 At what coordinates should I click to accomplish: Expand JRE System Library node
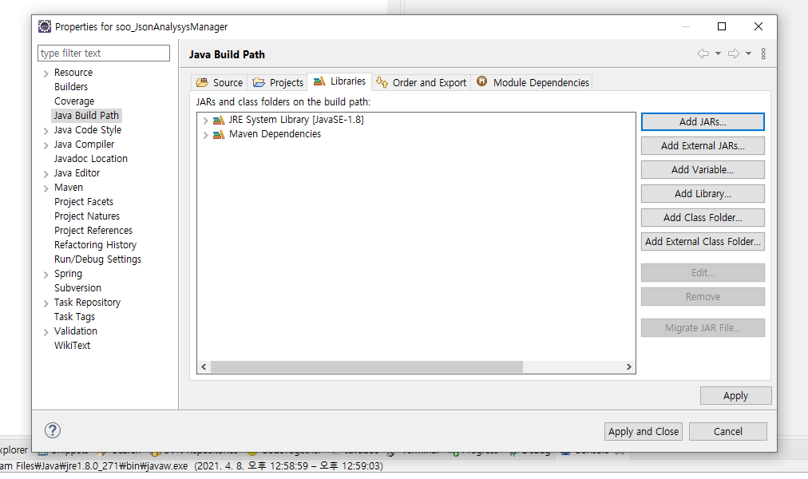click(205, 121)
